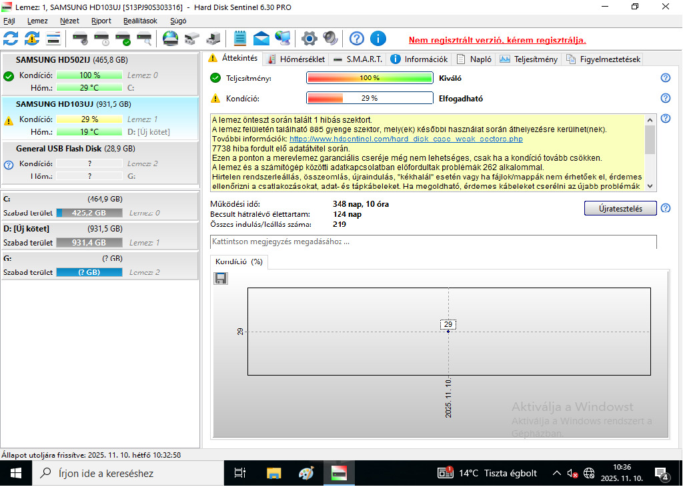The width and height of the screenshot is (683, 487).
Task: Open Task View on the taskbar
Action: 240,473
